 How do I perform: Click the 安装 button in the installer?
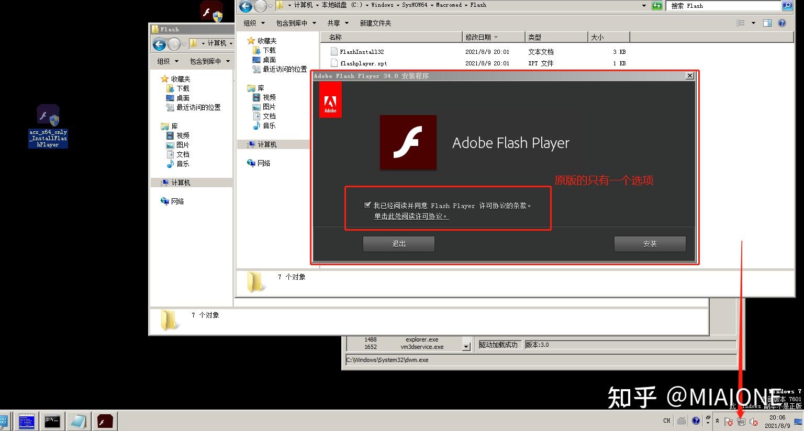[650, 244]
